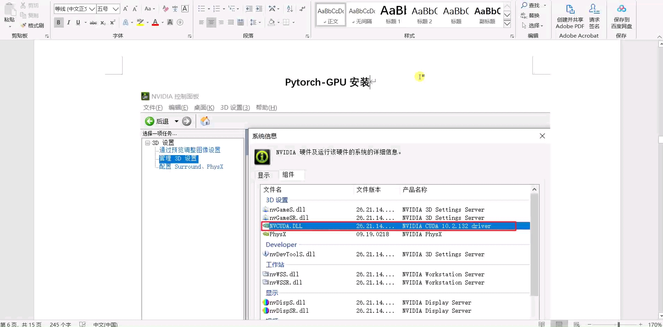
Task: Apply distributed alignment to the paragraph
Action: point(241,23)
